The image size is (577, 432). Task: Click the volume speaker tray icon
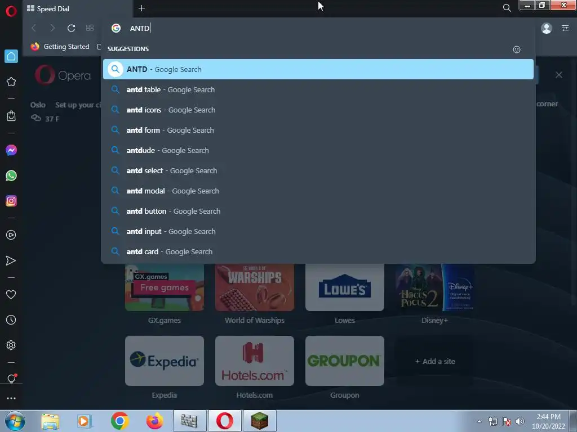click(x=520, y=421)
